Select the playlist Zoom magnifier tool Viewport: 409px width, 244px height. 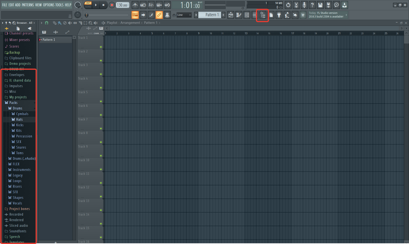(90, 23)
